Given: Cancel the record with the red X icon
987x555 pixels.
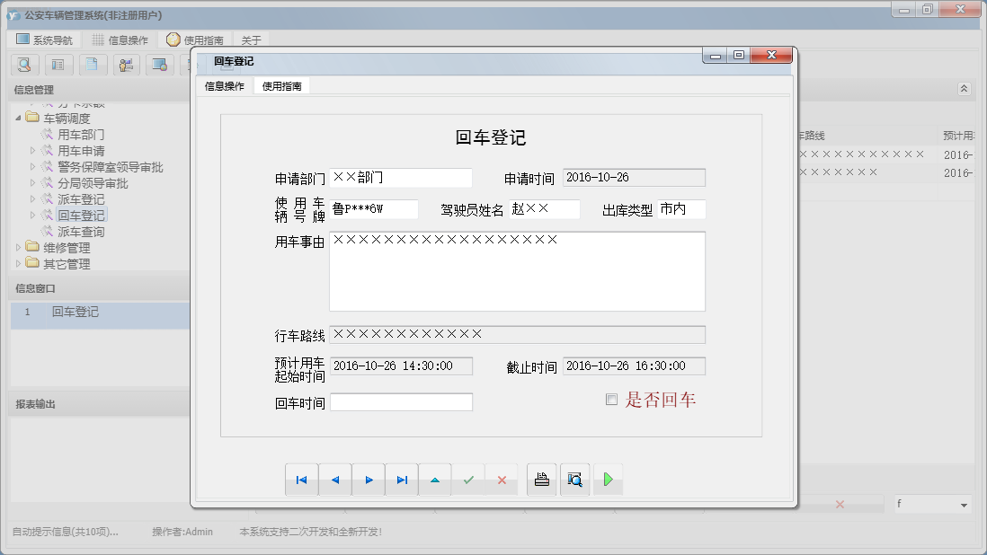Looking at the screenshot, I should 501,479.
